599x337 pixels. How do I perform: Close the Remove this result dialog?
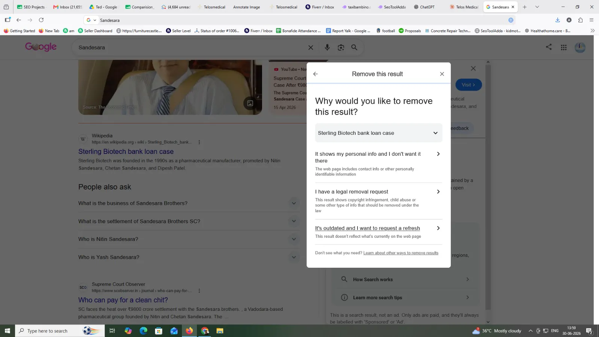[442, 74]
